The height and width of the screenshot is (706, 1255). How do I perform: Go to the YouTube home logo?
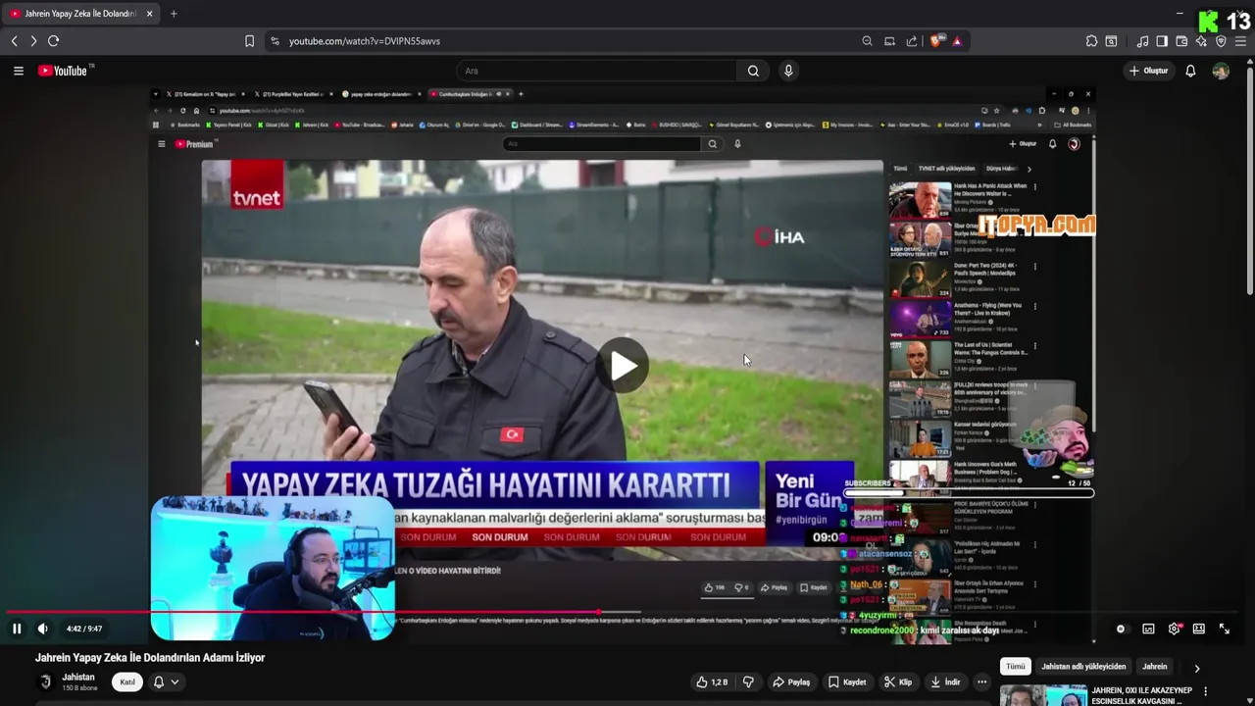[x=64, y=71]
